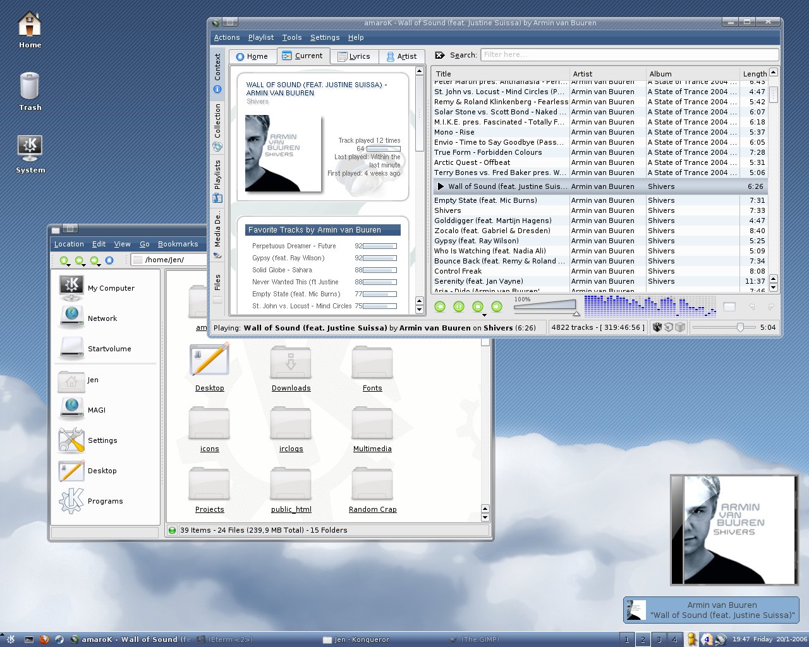
Task: Click the random mode dice icon
Action: click(x=657, y=327)
